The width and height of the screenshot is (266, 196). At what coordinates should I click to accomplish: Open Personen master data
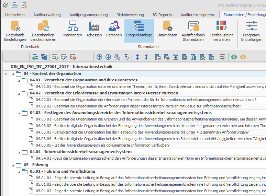point(114,29)
